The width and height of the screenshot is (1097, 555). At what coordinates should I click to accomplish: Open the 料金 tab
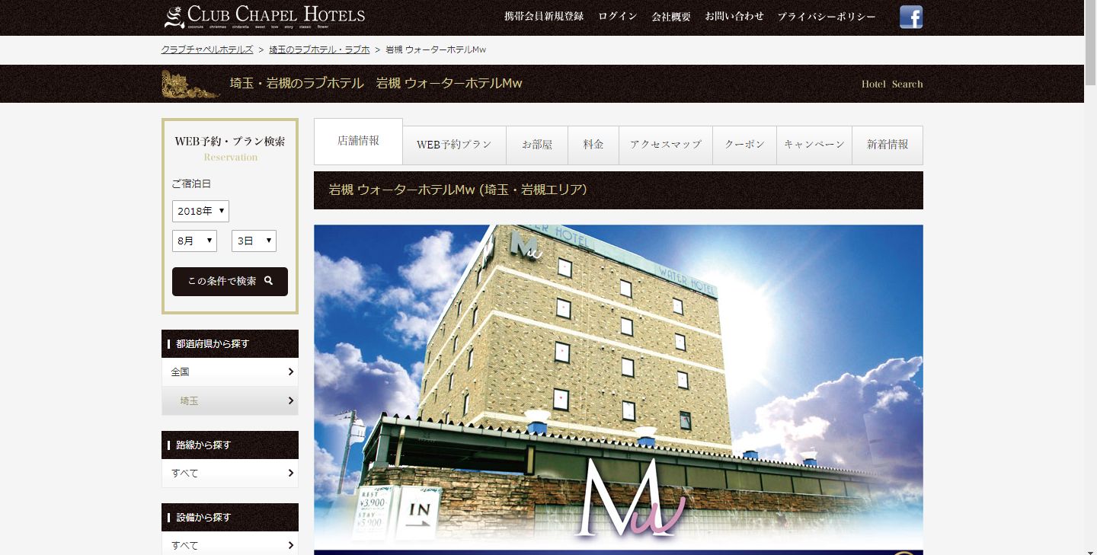point(593,145)
